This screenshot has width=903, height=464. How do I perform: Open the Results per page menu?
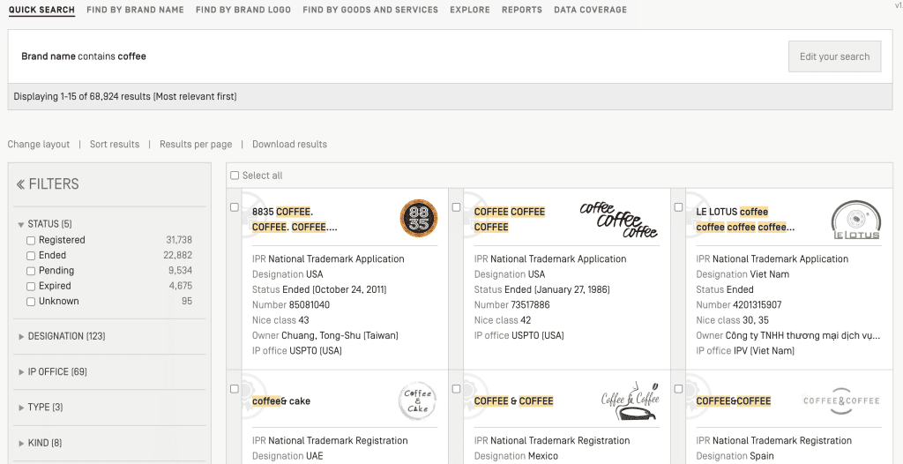tap(196, 144)
